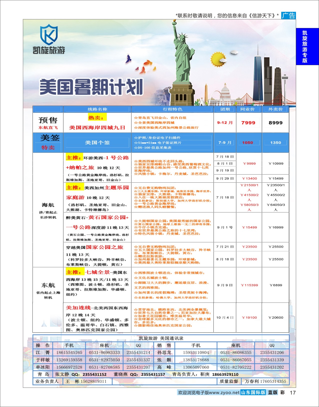The image size is (319, 407).
Task: Click the 东航 airline label
Action: coord(48,285)
